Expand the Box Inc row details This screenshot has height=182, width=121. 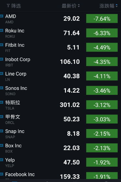60,148
